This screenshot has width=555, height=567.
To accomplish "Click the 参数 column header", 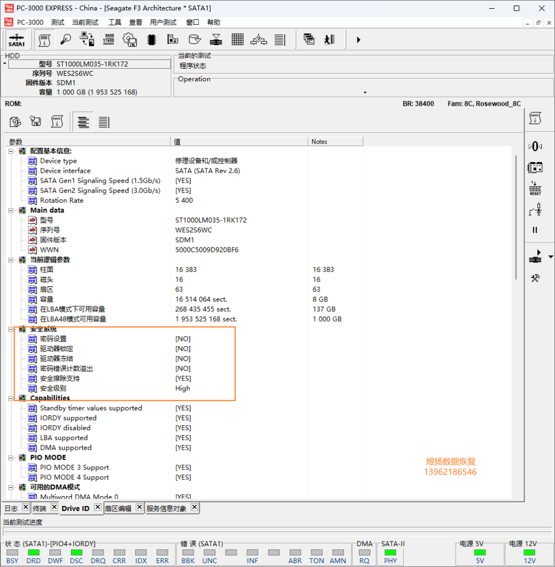I will (88, 141).
